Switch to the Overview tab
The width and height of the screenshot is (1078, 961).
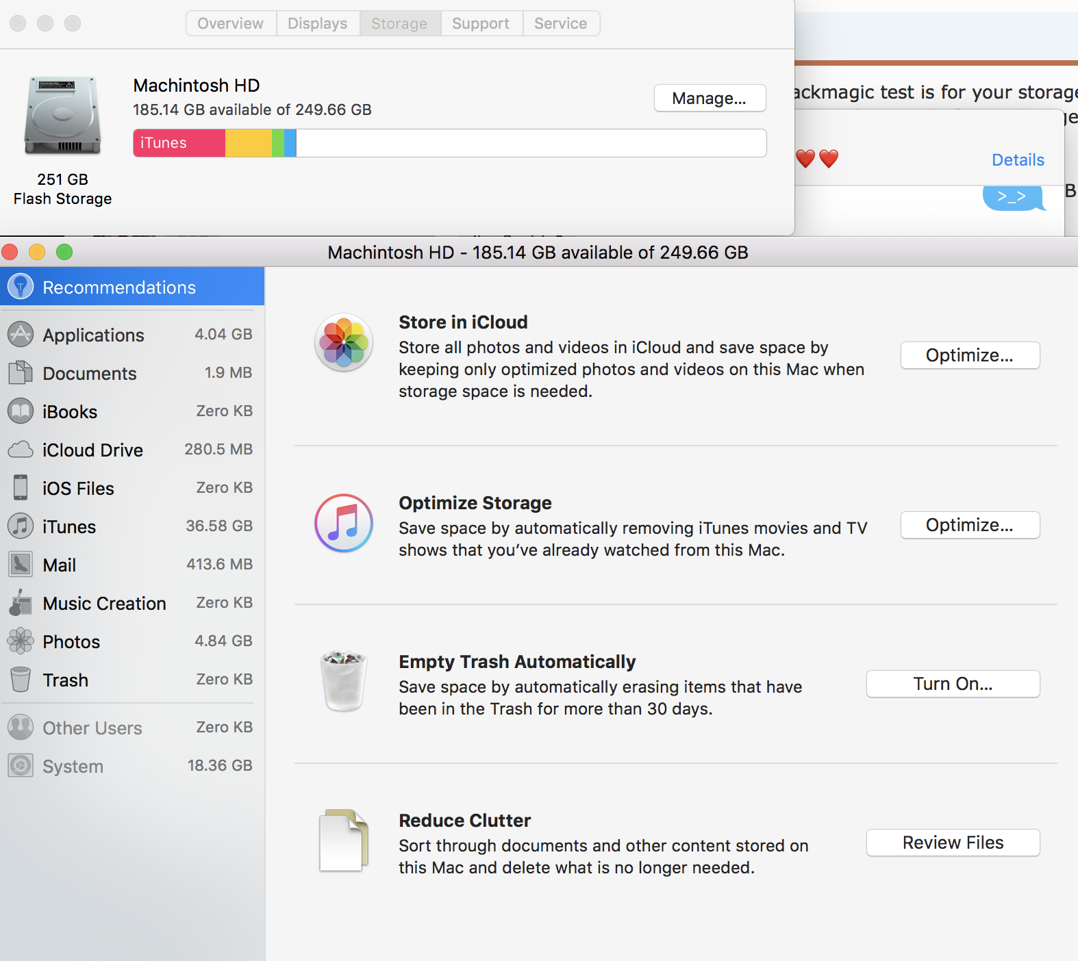[x=231, y=23]
